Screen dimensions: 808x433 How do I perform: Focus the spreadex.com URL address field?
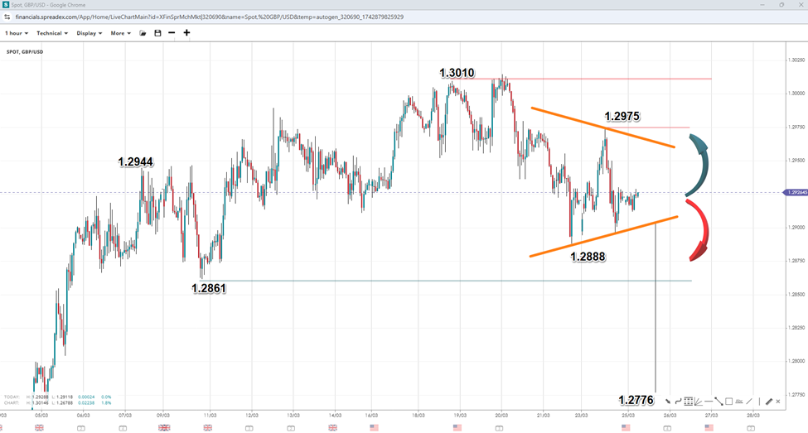tap(207, 16)
